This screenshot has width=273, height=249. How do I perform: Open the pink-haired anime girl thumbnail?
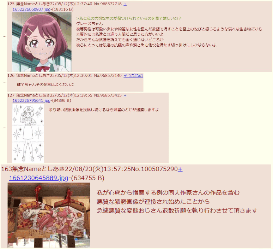(x=42, y=42)
